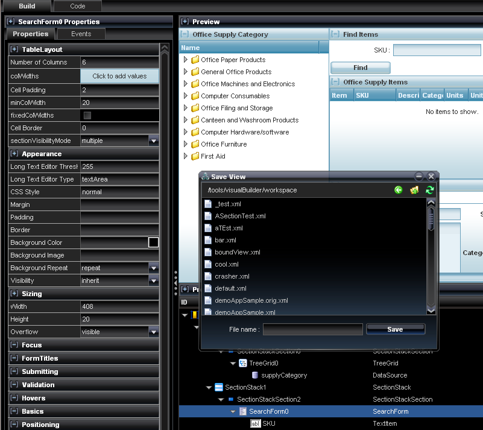Click the bar.xml file icon

pos(208,240)
